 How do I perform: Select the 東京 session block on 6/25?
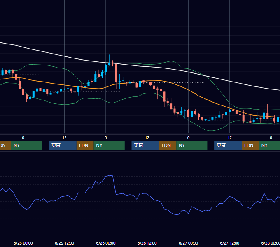63,145
